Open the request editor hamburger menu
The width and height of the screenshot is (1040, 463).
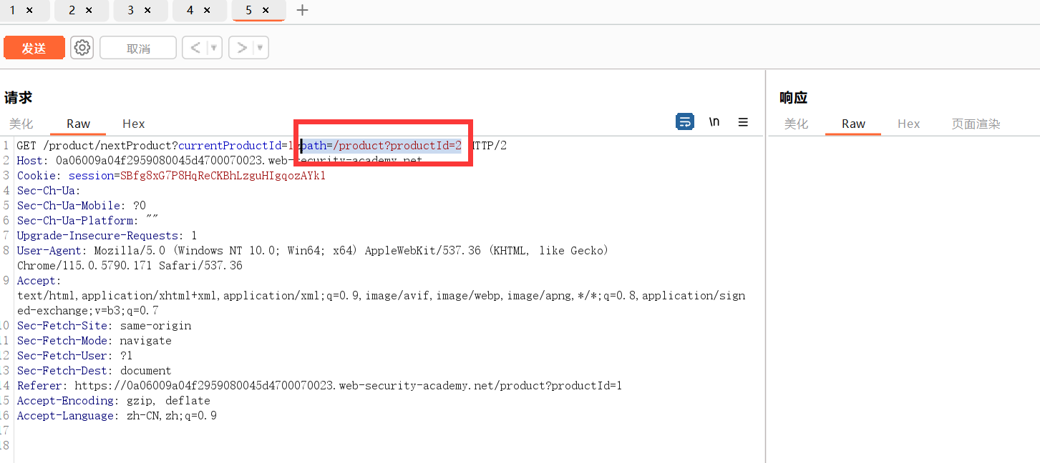point(743,122)
